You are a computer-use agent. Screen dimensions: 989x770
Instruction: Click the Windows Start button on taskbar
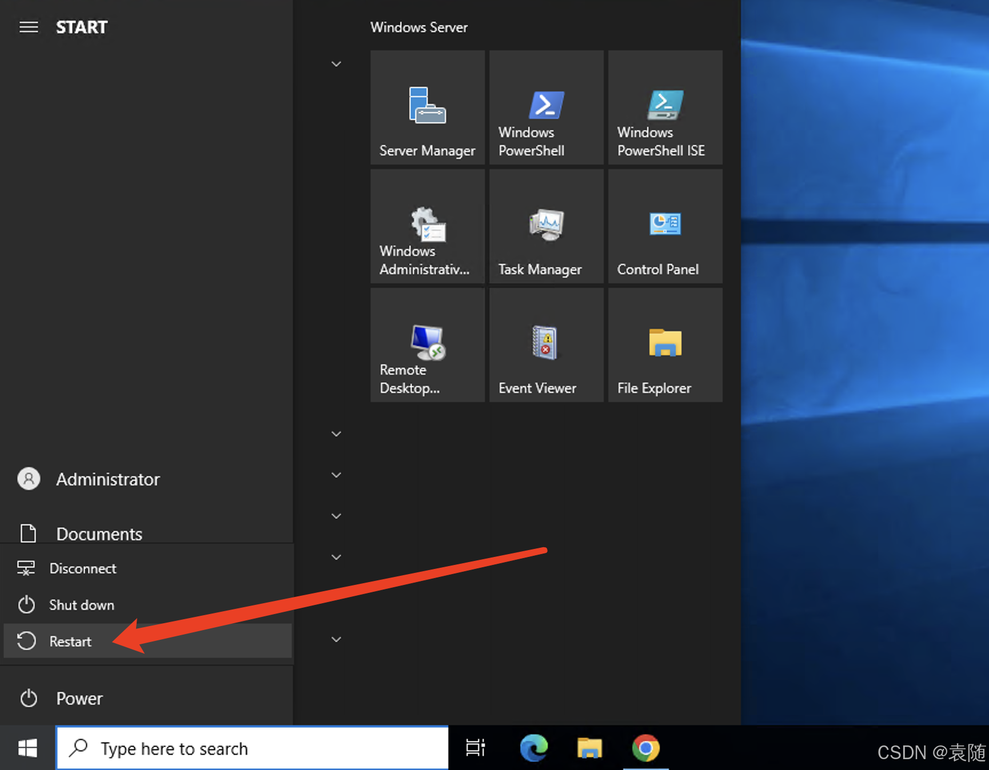tap(27, 748)
